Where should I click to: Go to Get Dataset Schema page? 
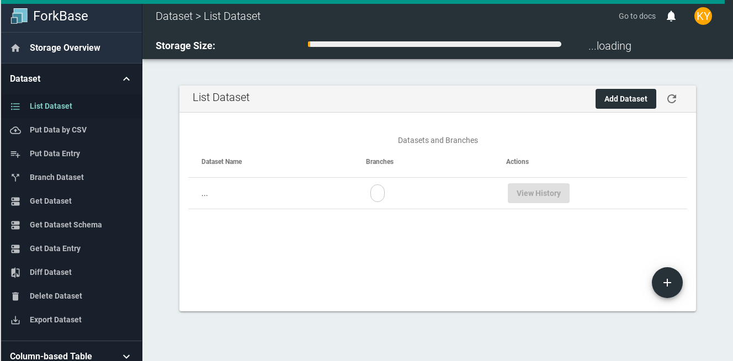66,225
